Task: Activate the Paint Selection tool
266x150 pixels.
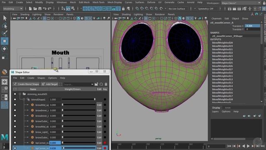Action: pos(5,33)
